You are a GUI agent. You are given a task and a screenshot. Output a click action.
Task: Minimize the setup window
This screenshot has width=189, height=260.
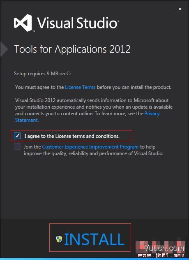[x=169, y=9]
